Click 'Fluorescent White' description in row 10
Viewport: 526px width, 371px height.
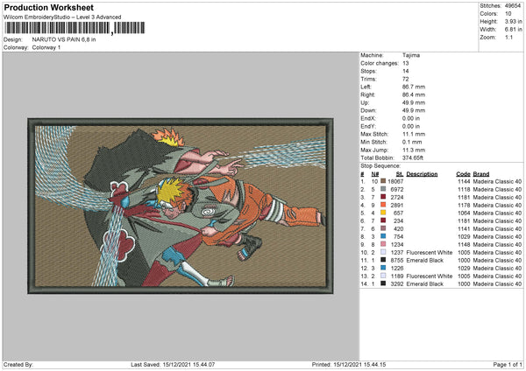coord(429,252)
